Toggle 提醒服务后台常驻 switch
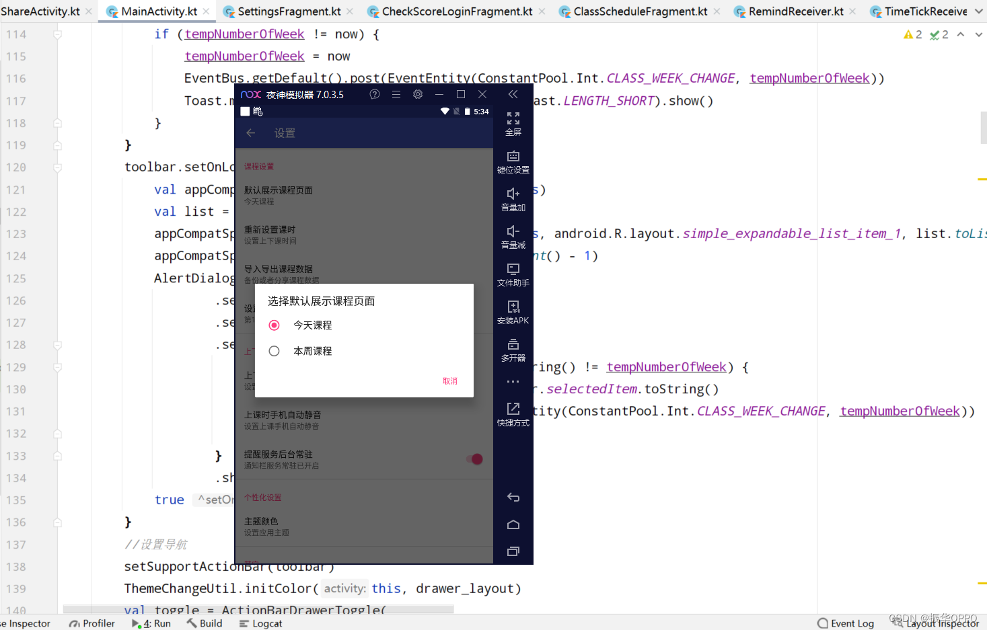Screen dimensions: 987x630 pyautogui.click(x=474, y=459)
